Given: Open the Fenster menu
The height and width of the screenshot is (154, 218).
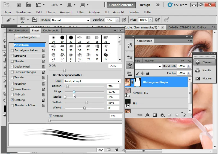Looking at the screenshot, I should tap(134, 12).
